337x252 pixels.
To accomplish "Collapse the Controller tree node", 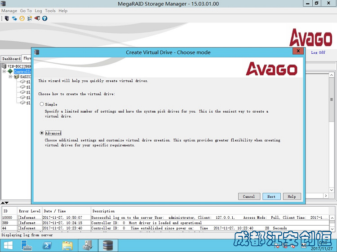I will coord(4,71).
